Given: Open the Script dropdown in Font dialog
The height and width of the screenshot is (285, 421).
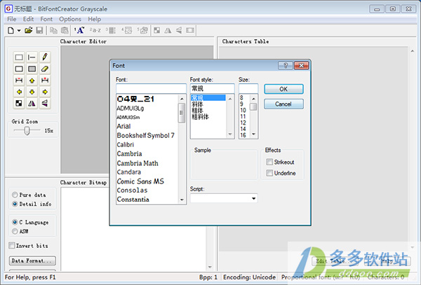Looking at the screenshot, I should click(x=253, y=198).
